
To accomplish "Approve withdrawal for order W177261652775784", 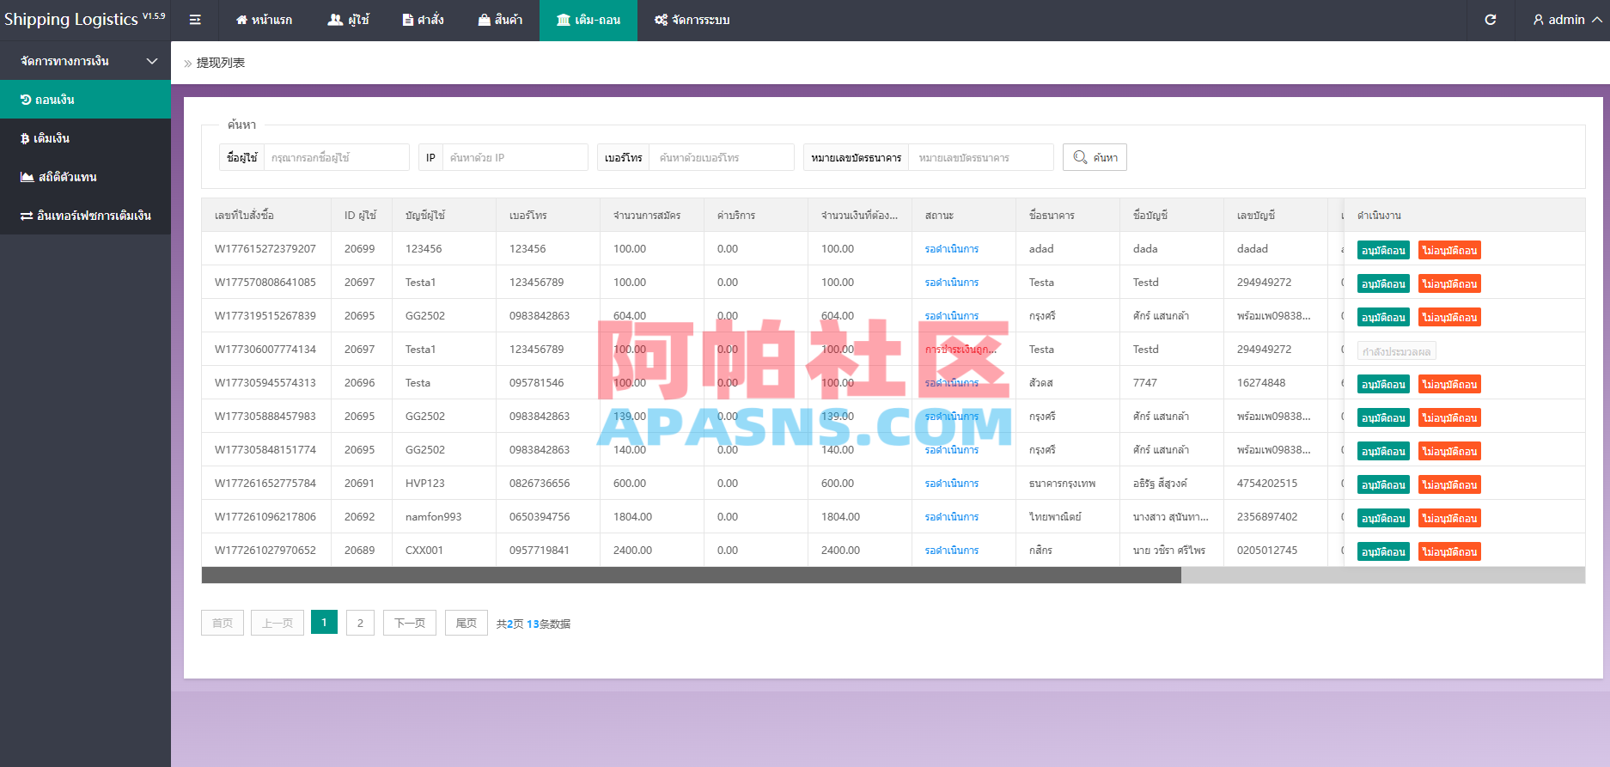I will point(1383,484).
